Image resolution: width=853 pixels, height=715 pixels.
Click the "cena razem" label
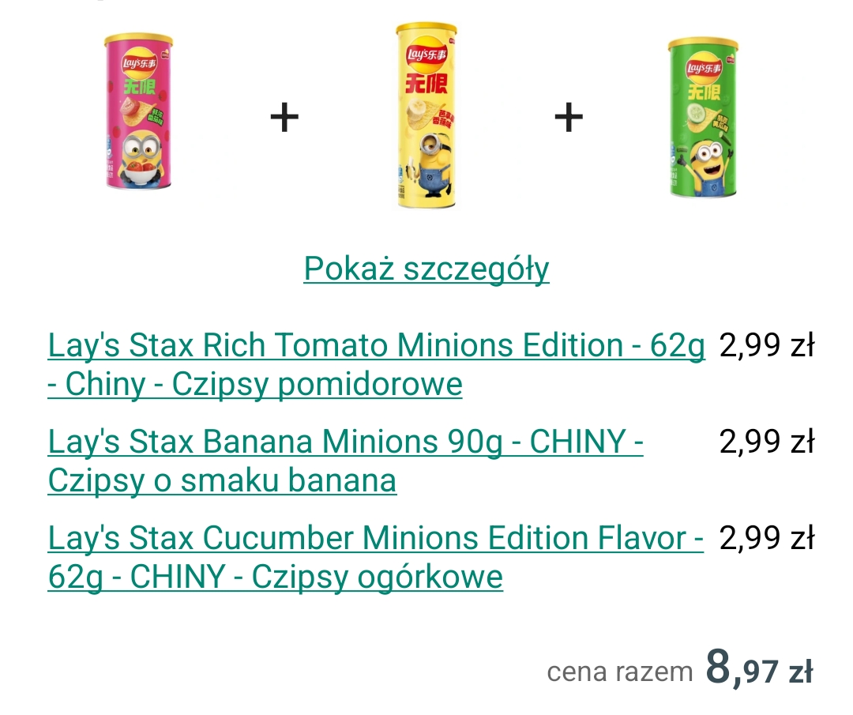[619, 672]
